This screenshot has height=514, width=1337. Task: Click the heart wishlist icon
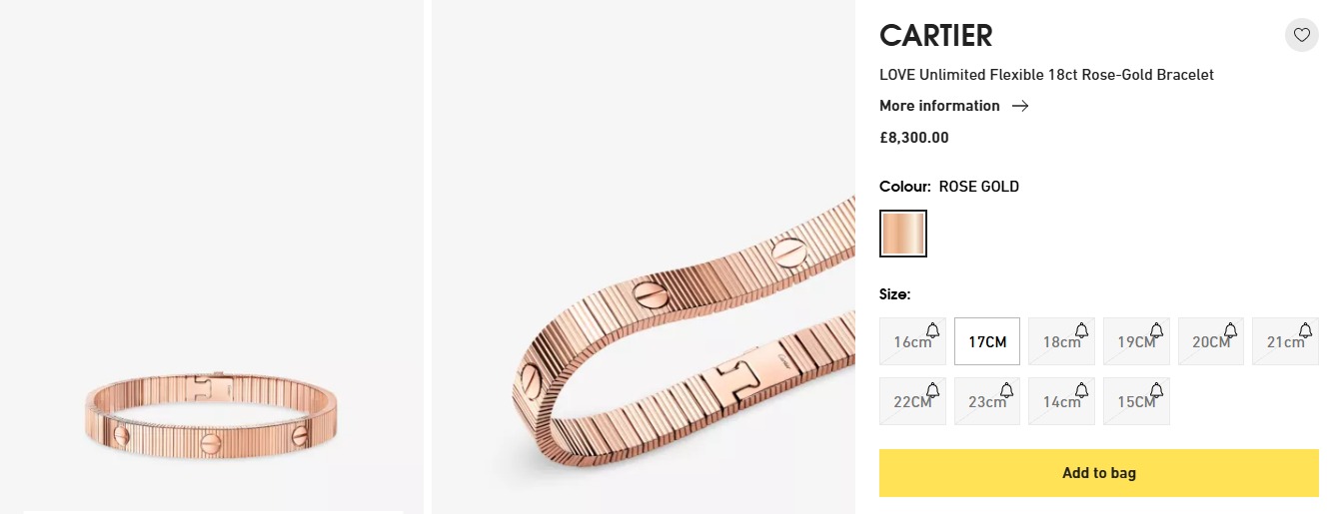(x=1301, y=35)
